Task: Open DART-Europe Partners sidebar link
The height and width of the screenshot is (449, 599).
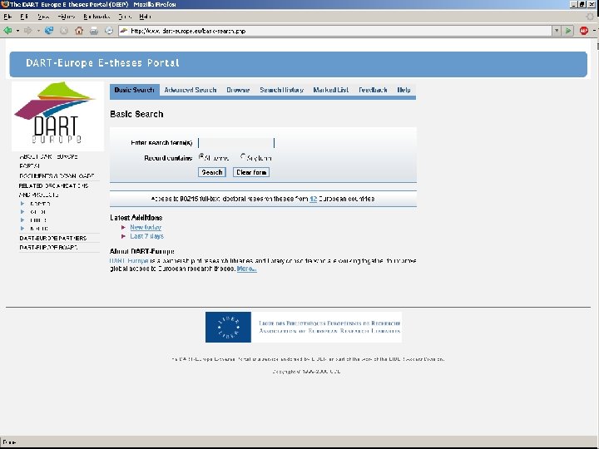Action: (52, 238)
